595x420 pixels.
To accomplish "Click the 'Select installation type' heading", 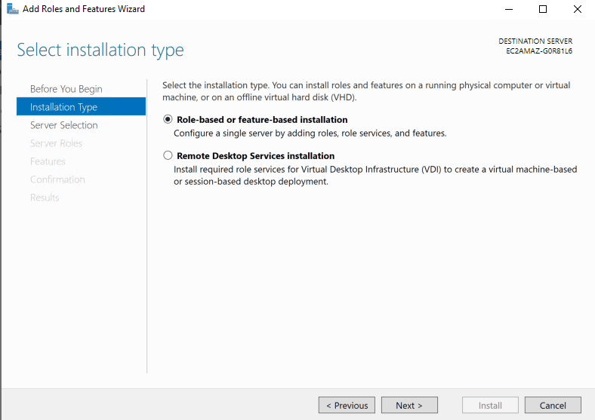I will pos(100,50).
